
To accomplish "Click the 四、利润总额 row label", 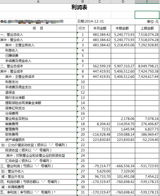I will (x=30, y=182).
